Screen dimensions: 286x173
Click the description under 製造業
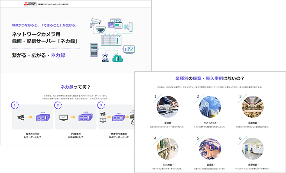210,169
